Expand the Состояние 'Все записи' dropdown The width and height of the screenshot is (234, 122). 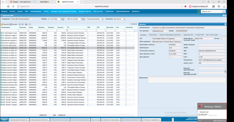[x=124, y=19]
